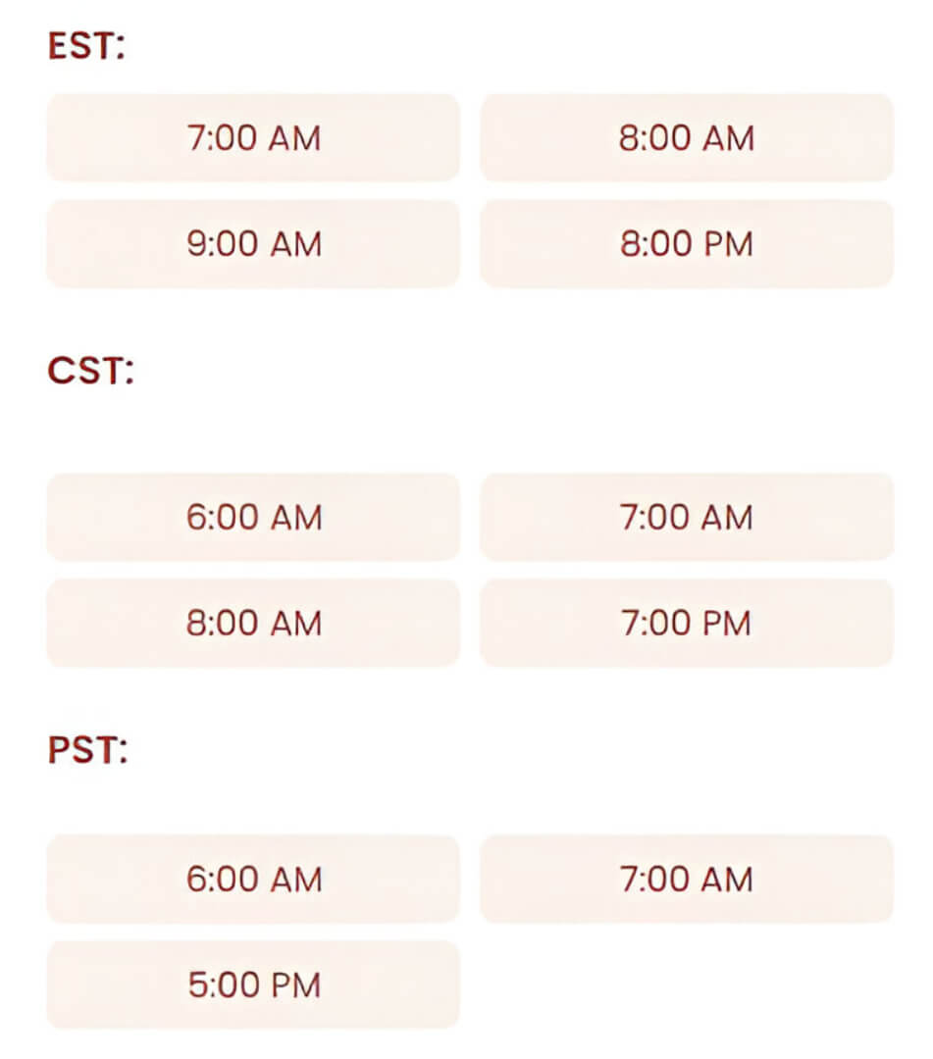Click the EST section heading
The height and width of the screenshot is (1059, 933).
click(86, 48)
